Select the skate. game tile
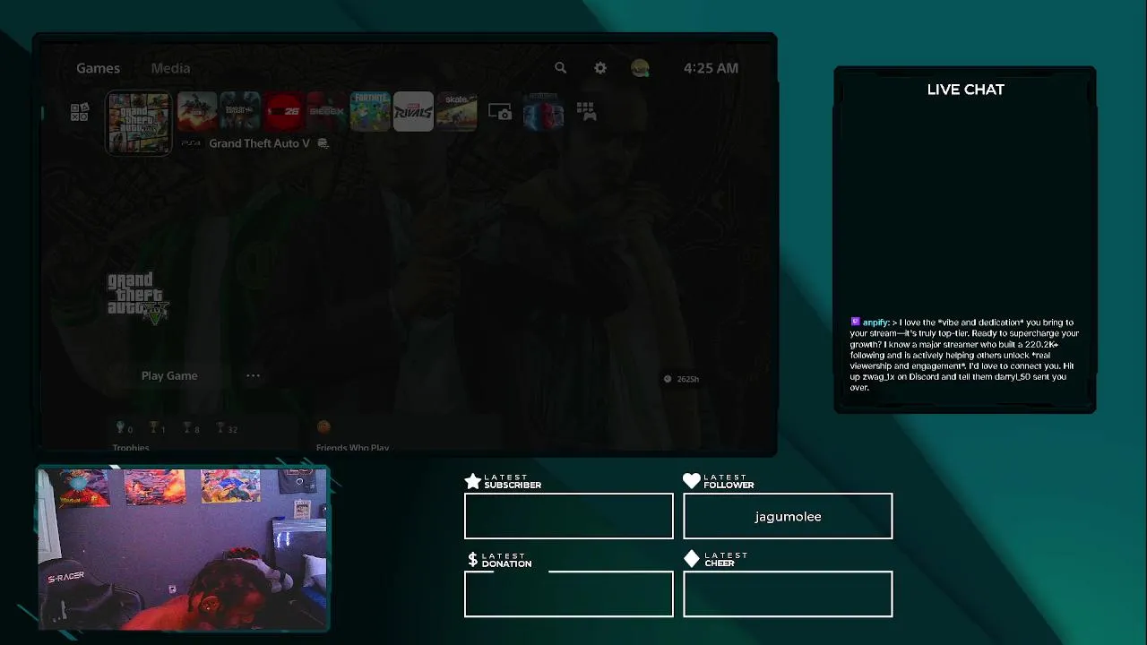The height and width of the screenshot is (645, 1147). coord(456,112)
